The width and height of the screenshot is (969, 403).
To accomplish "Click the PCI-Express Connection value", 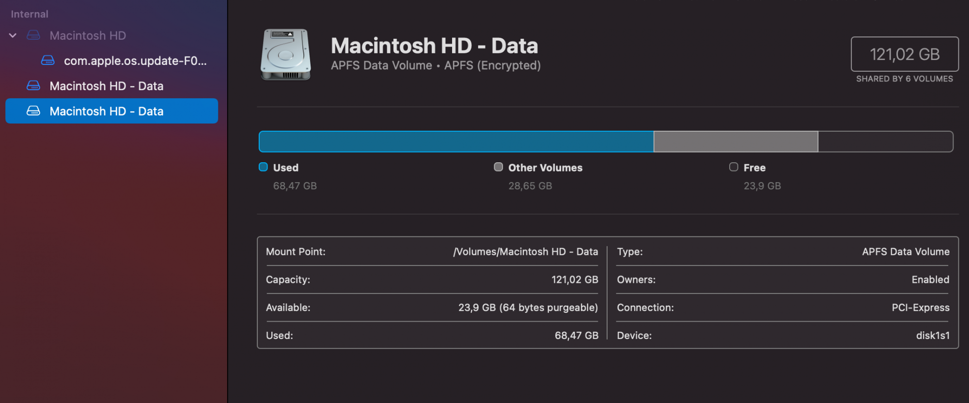I will point(921,308).
